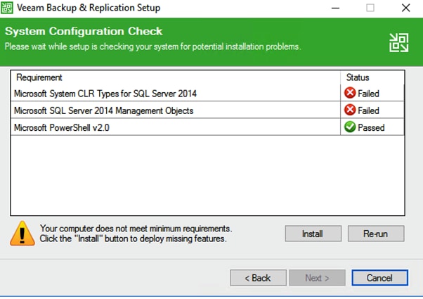The image size is (423, 299).
Task: Select row Microsoft PowerShell v2.0
Action: [x=207, y=127]
